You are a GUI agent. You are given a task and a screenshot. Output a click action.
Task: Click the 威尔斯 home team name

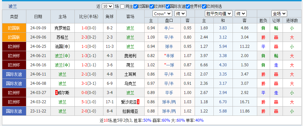pyautogui.click(x=63, y=93)
